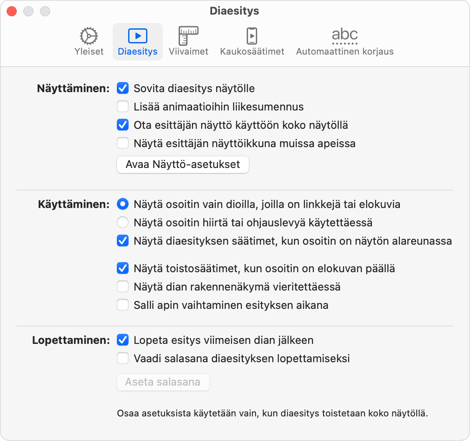
Task: Select radio Näytä osoitin vain dioilla linkeillä
Action: [x=123, y=204]
